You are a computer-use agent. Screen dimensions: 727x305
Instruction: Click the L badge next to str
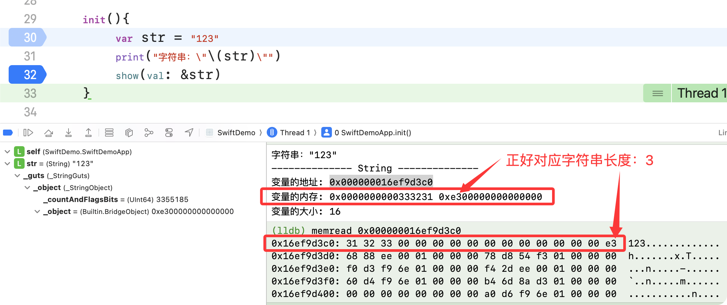[19, 163]
